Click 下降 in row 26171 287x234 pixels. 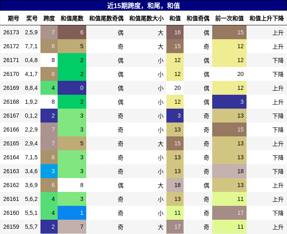pos(278,60)
